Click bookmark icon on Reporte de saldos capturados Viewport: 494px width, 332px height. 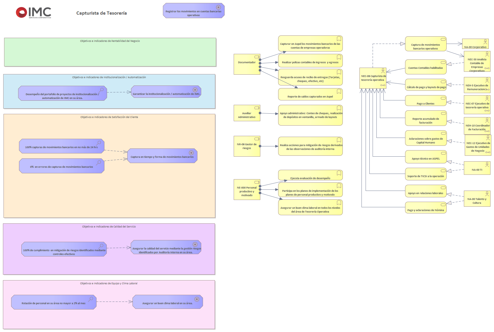[339, 91]
